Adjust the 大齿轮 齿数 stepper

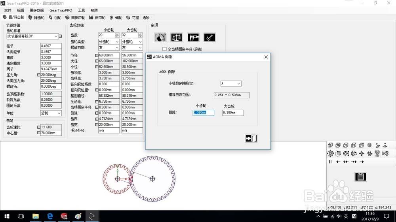tap(140, 35)
